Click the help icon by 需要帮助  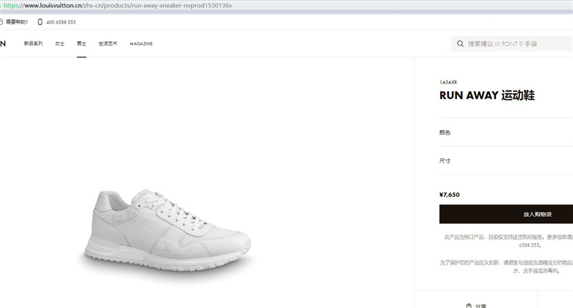[1, 22]
